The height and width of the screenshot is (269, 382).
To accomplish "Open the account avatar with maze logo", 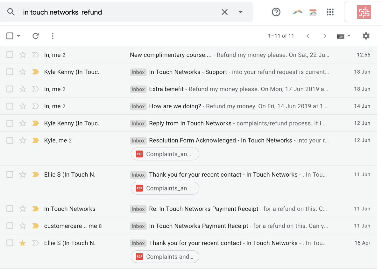I will click(364, 12).
